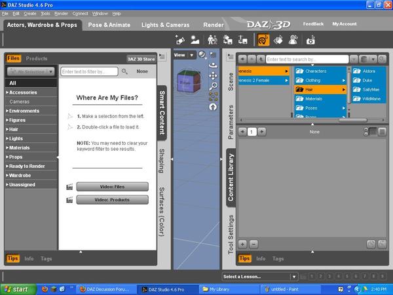This screenshot has height=295, width=393.
Task: Open the Render menu
Action: [x=61, y=14]
